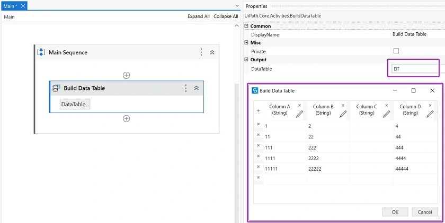
Task: Delete Column B using its X icon
Action: 343,105
